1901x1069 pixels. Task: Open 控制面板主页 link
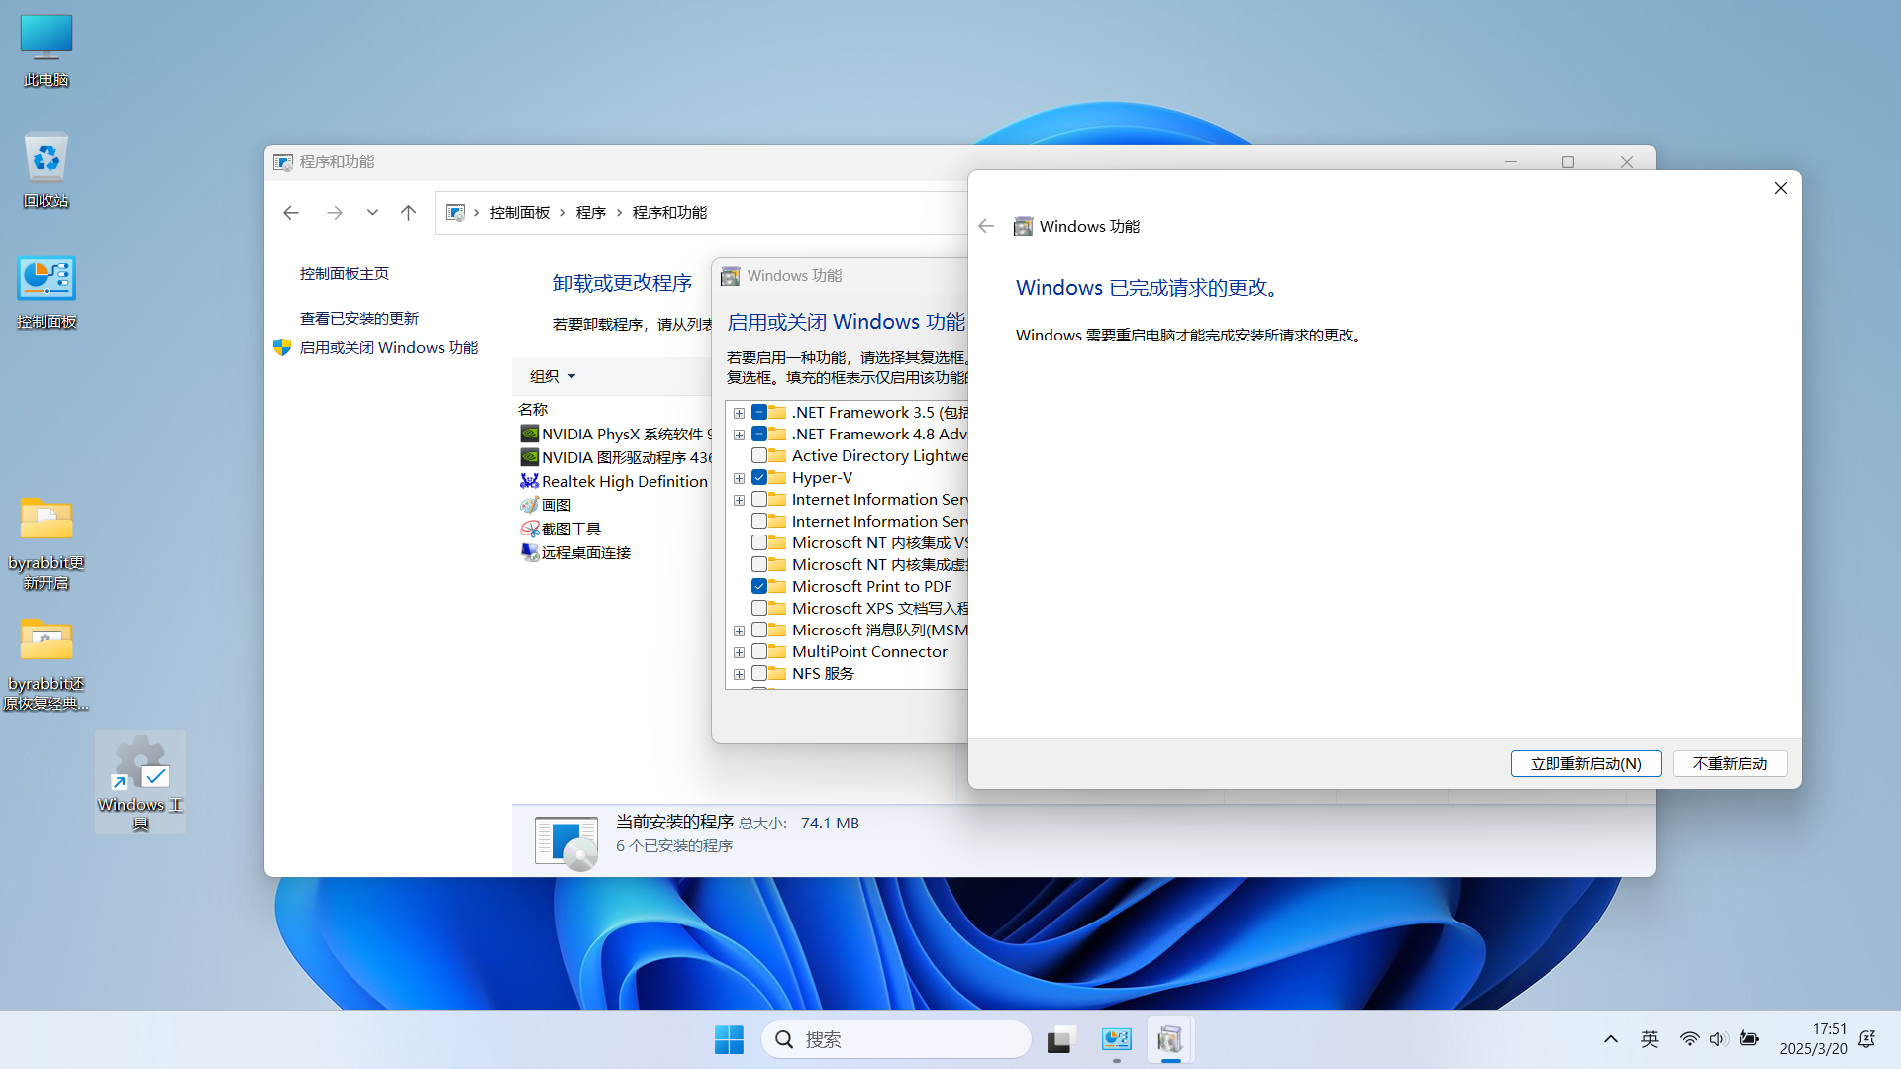[345, 274]
